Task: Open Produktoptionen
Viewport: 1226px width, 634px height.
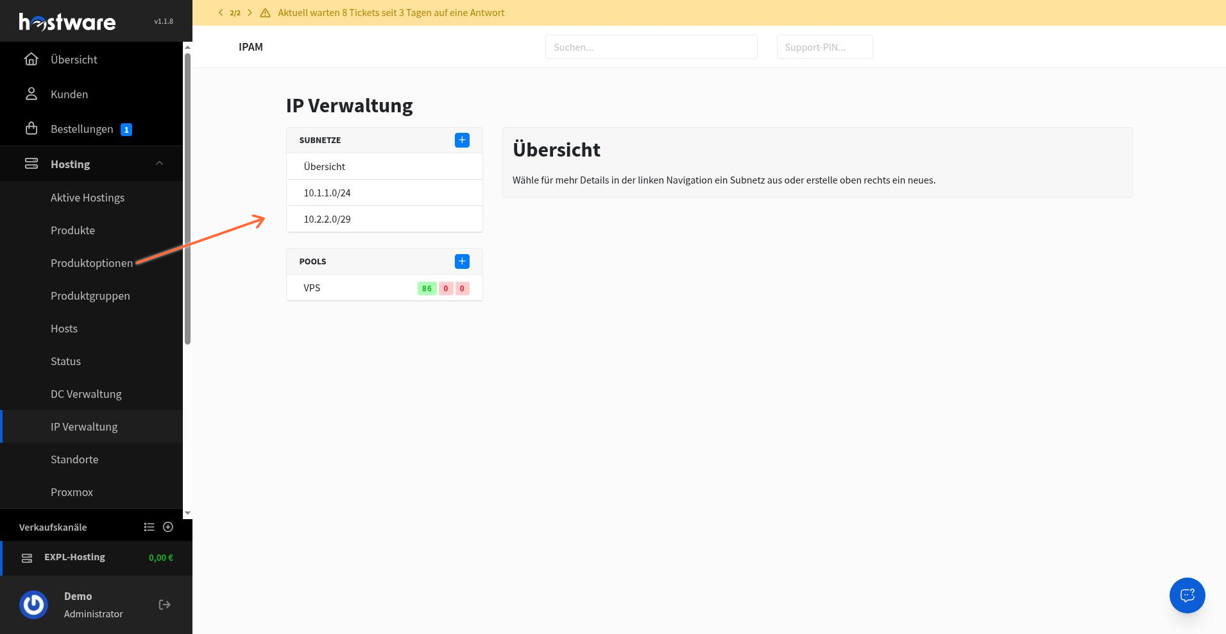Action: pos(91,263)
